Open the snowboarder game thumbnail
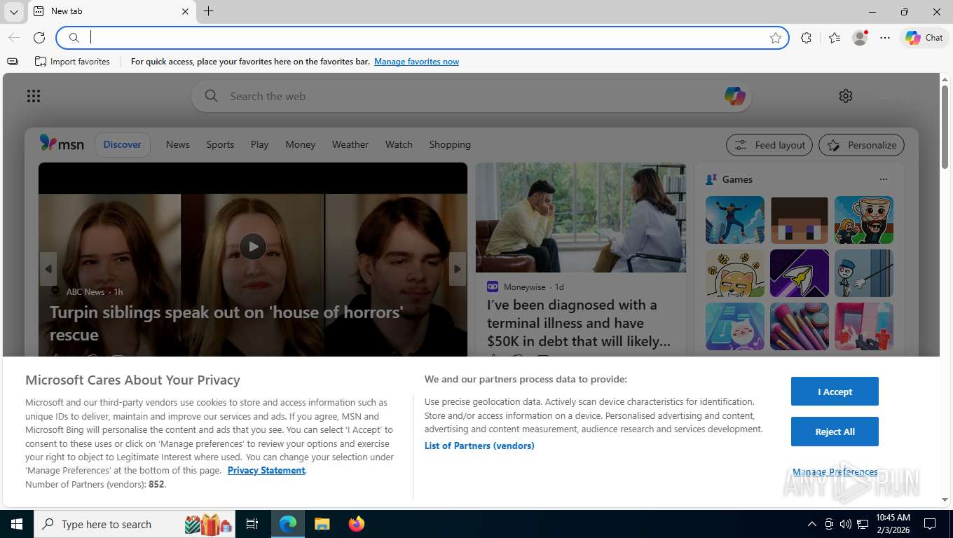 735,220
